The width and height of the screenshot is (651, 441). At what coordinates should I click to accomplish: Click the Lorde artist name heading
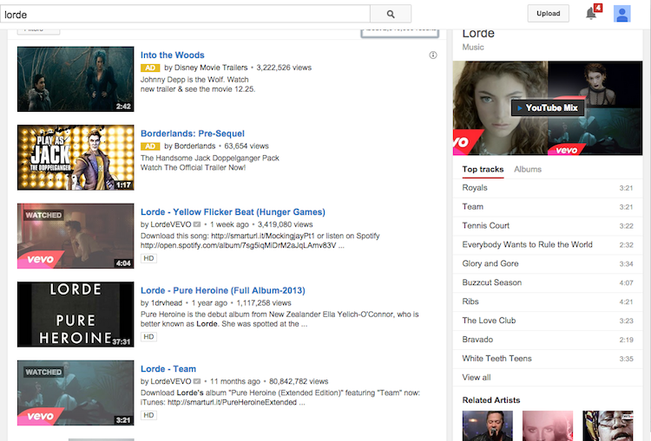tap(478, 33)
